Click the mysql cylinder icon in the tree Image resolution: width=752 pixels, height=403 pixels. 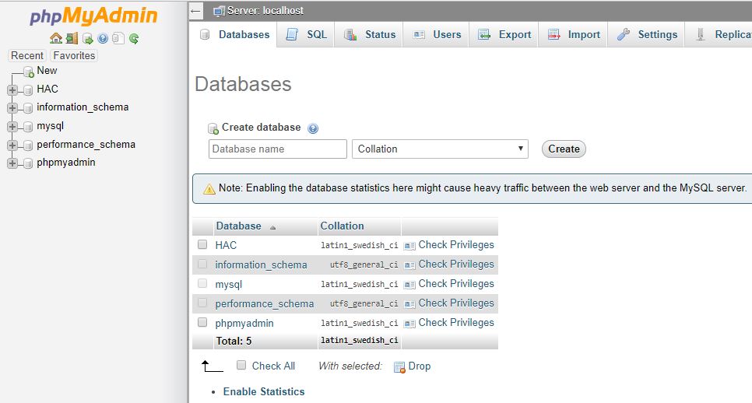point(28,127)
